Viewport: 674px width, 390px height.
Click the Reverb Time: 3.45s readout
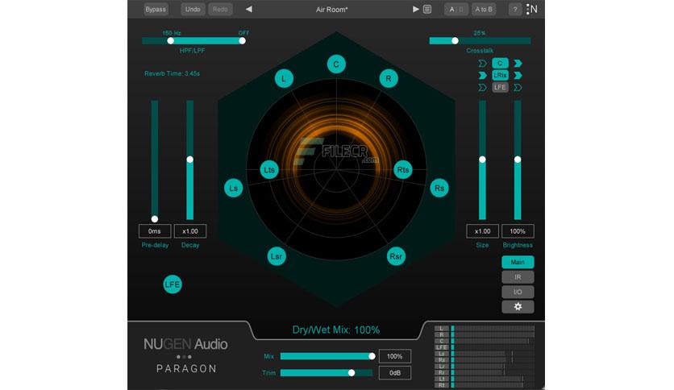[172, 73]
